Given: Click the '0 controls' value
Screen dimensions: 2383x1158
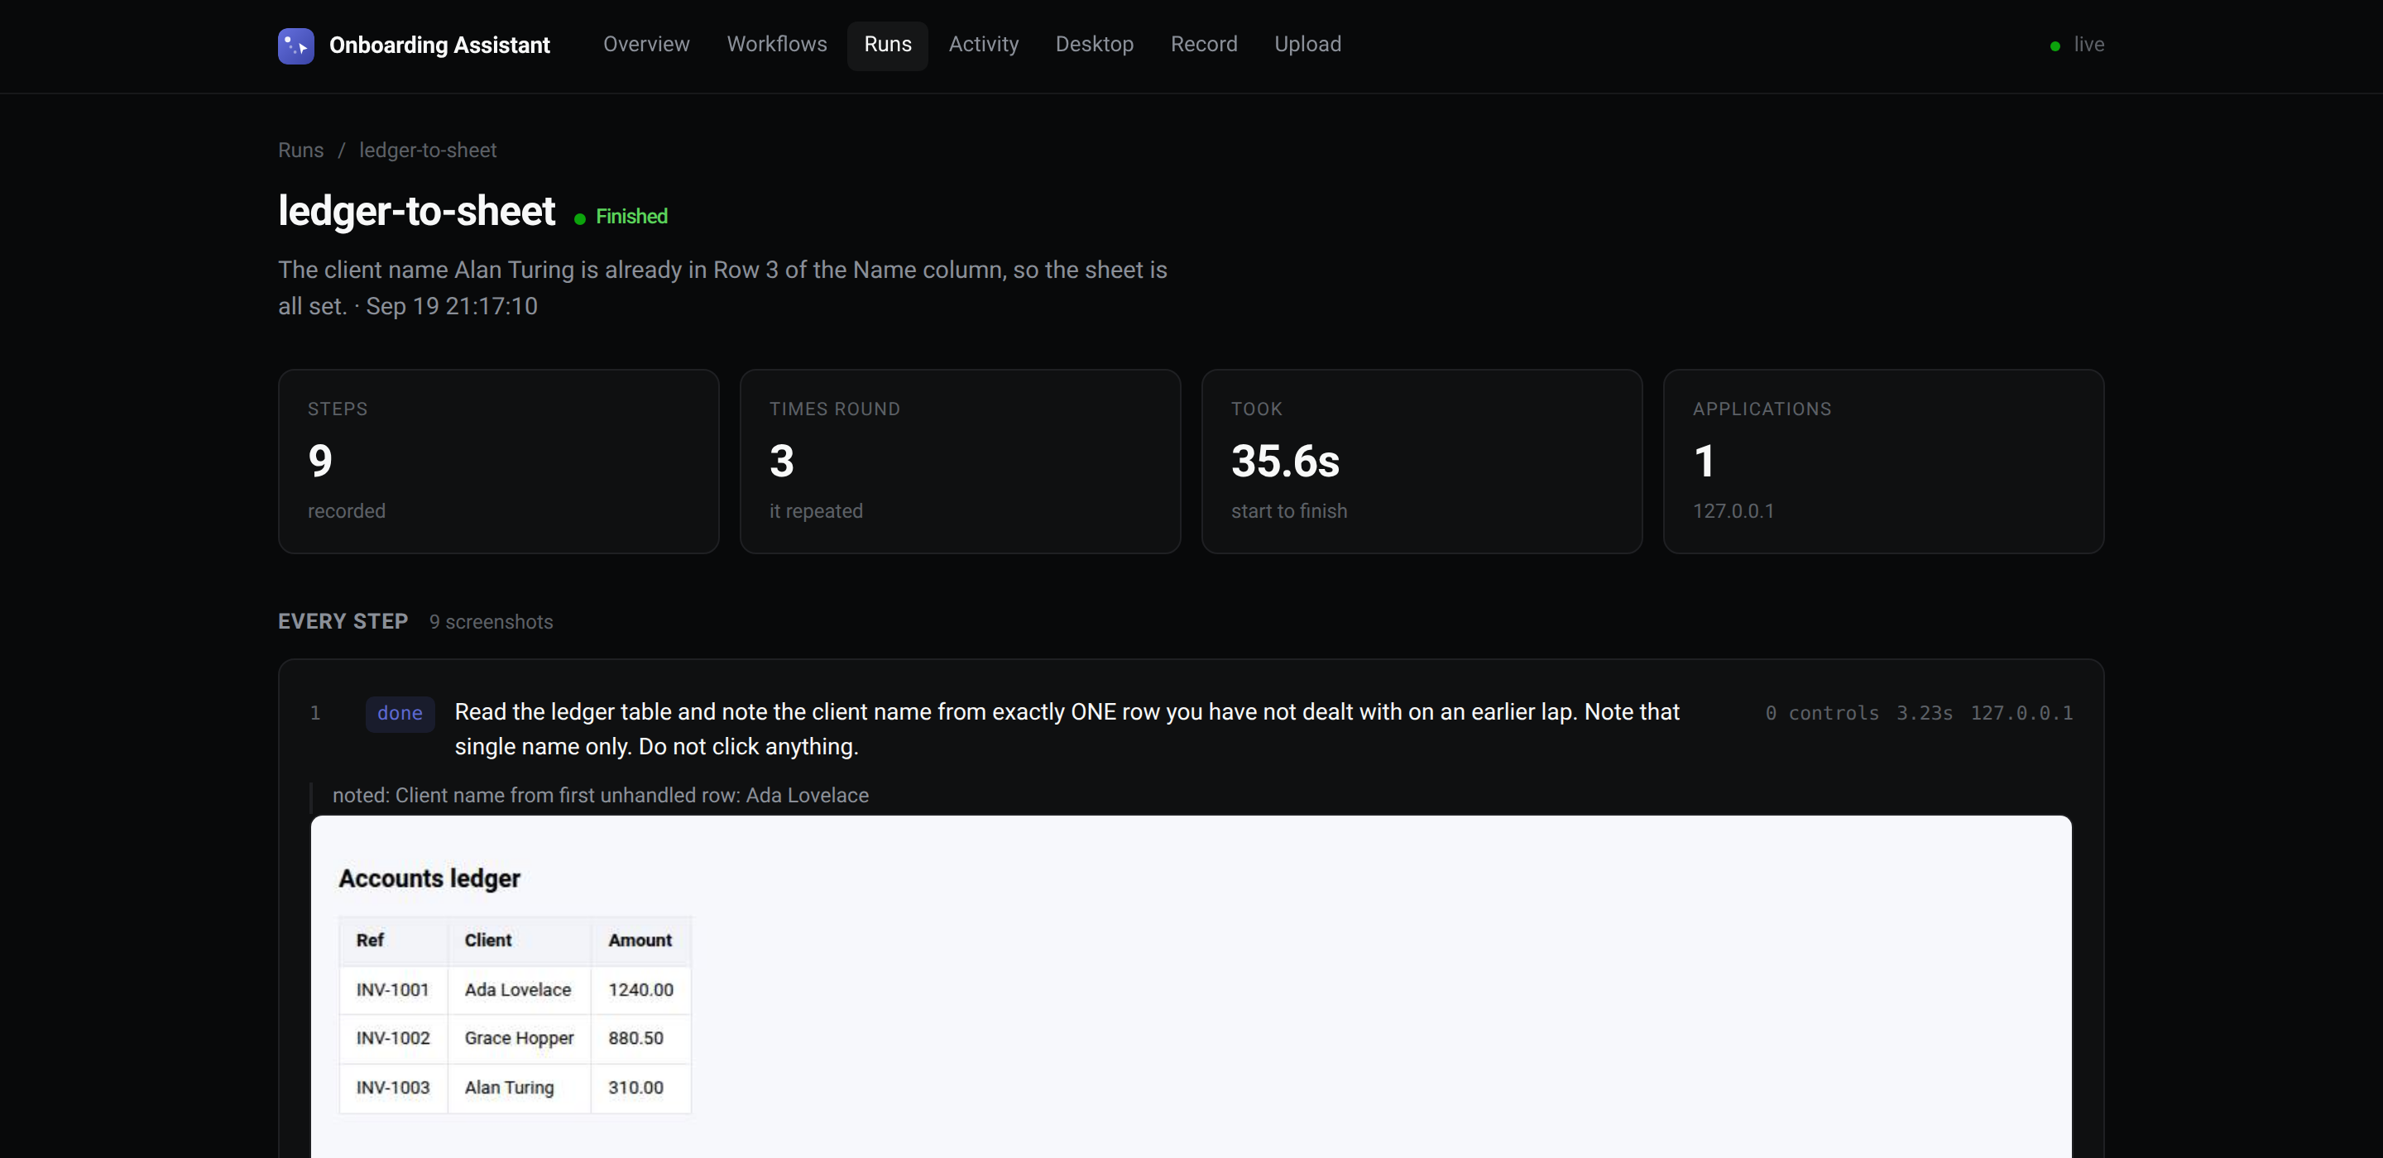Looking at the screenshot, I should (x=1821, y=713).
